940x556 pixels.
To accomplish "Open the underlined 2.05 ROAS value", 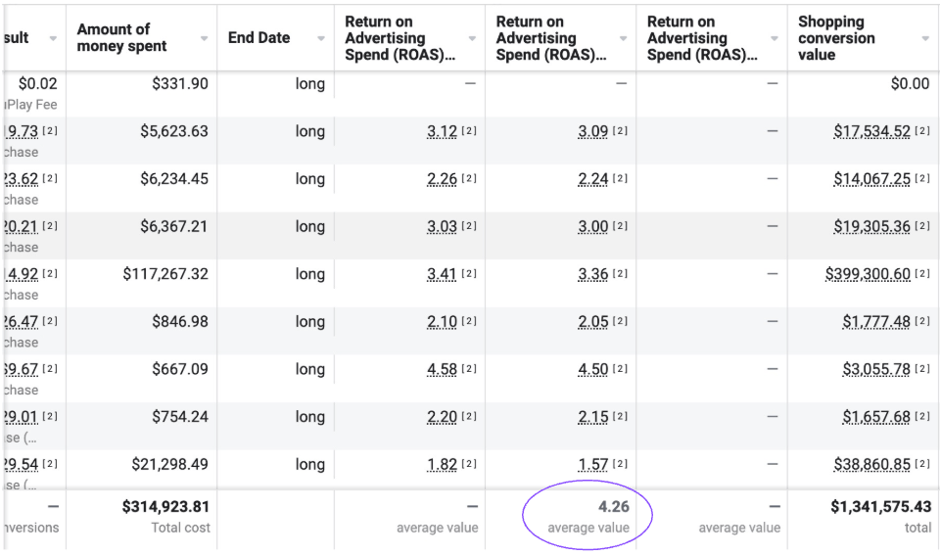I will [592, 321].
